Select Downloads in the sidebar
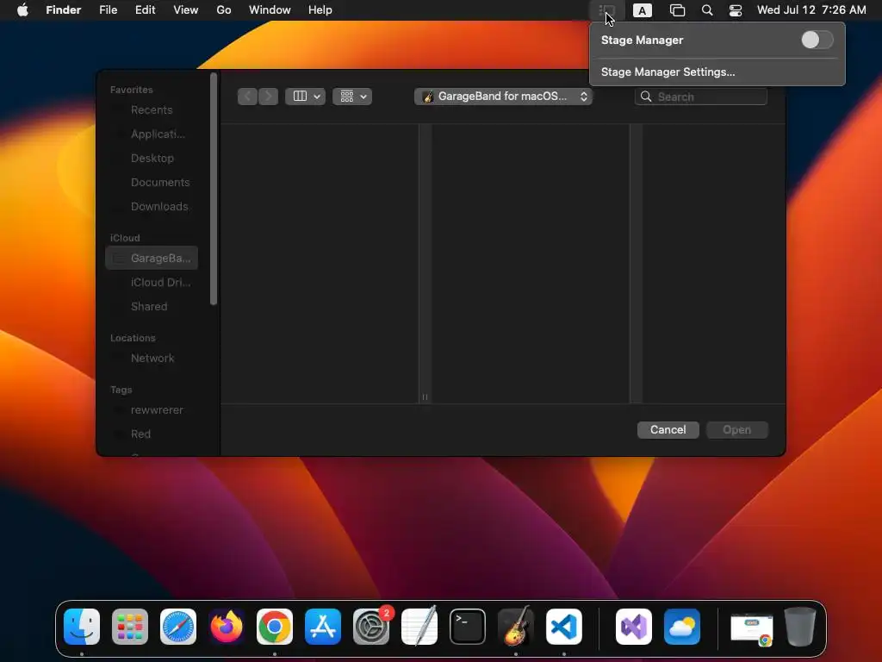Screen dimensions: 882x662 click(152, 207)
